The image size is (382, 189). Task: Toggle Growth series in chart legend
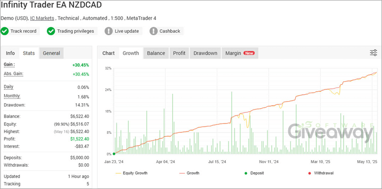coord(190,173)
